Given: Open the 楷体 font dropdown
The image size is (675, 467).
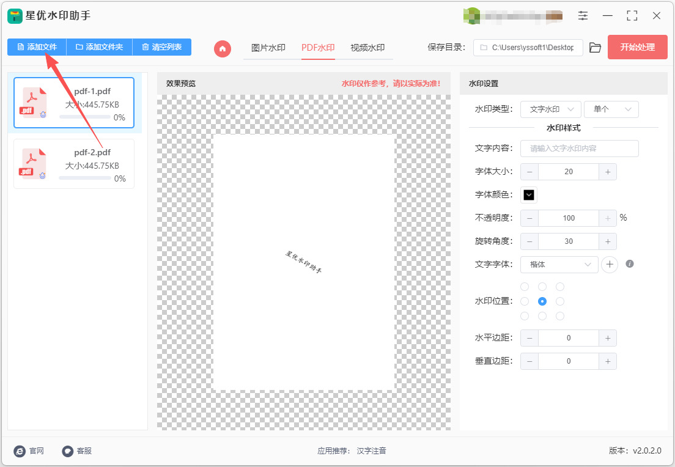Looking at the screenshot, I should pos(559,264).
